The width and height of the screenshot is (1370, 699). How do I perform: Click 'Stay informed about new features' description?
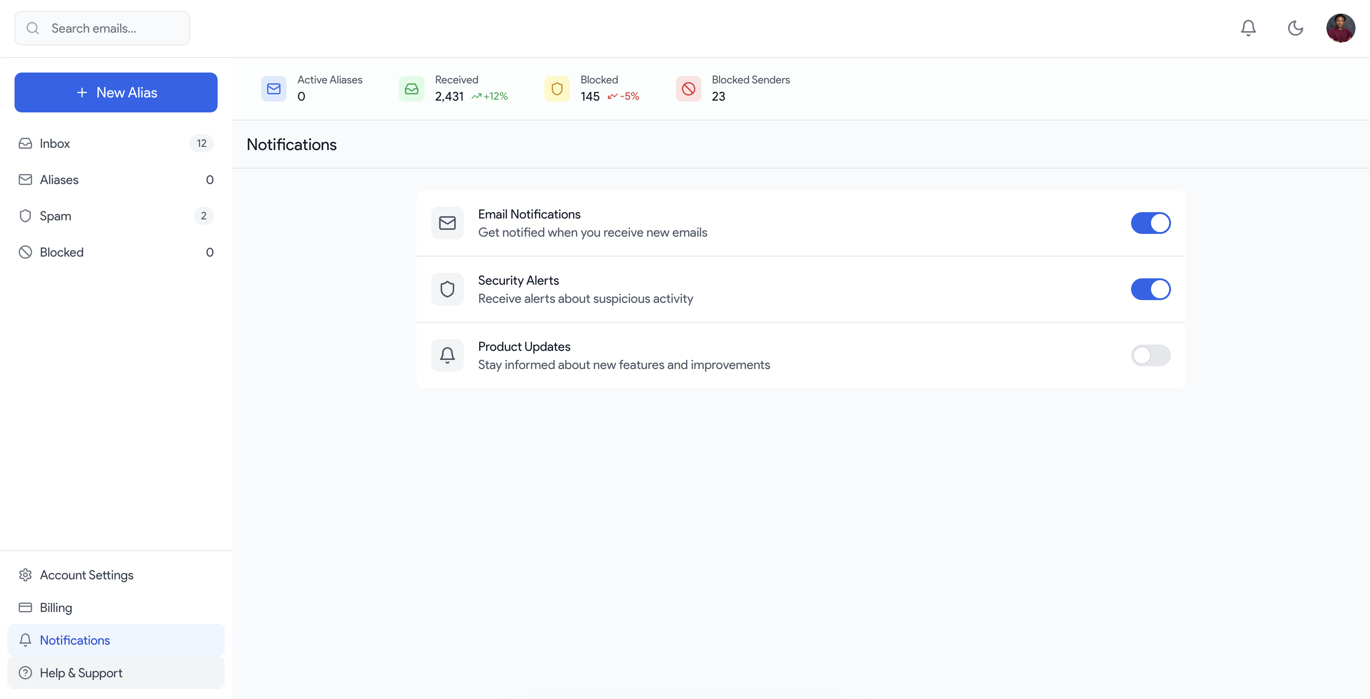(624, 365)
